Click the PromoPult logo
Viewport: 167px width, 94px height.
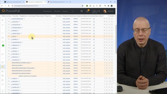coord(11,11)
